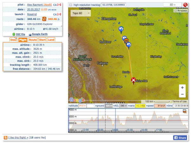Click the Google Earth globe icon
Screen dimensions: 191x143
tap(30, 35)
